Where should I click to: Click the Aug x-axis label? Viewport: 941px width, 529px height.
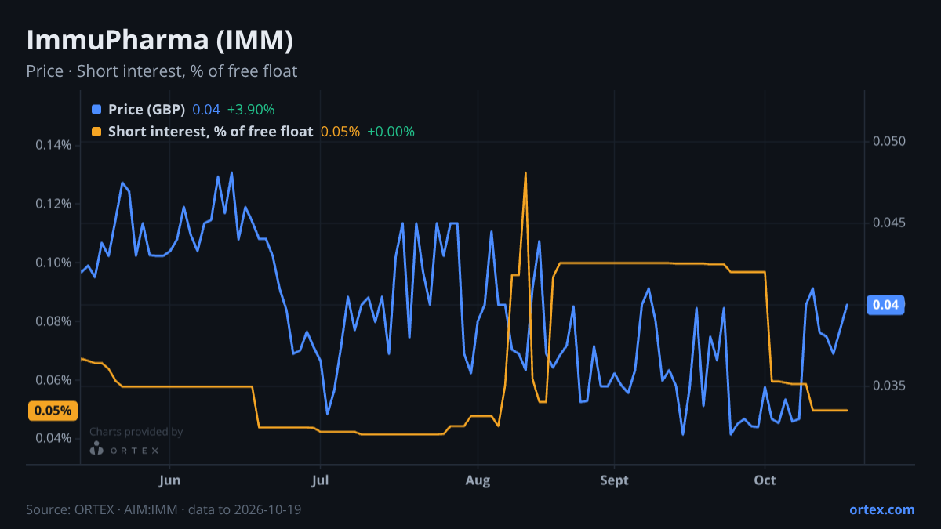click(478, 480)
